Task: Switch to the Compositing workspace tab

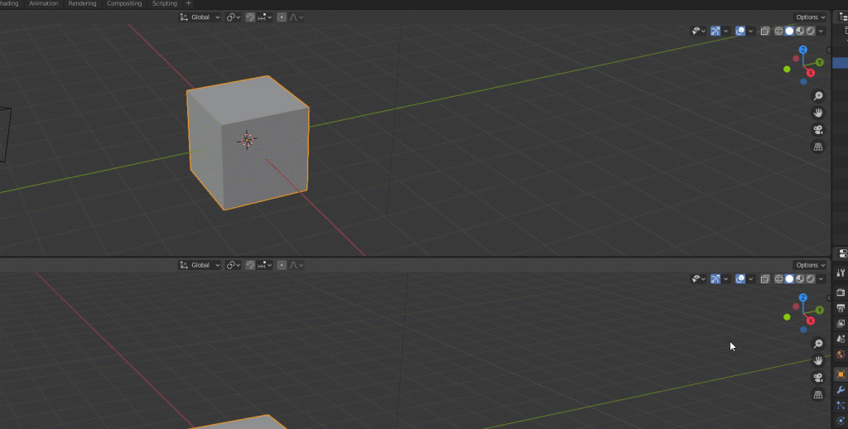Action: [124, 3]
